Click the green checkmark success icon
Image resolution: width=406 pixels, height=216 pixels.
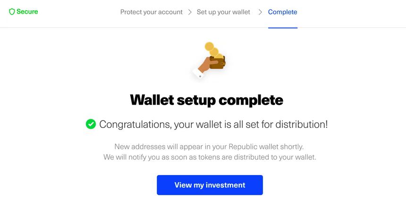[x=91, y=124]
